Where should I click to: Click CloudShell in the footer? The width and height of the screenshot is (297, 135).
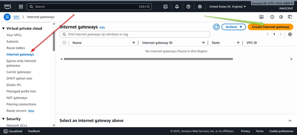pyautogui.click(x=13, y=131)
